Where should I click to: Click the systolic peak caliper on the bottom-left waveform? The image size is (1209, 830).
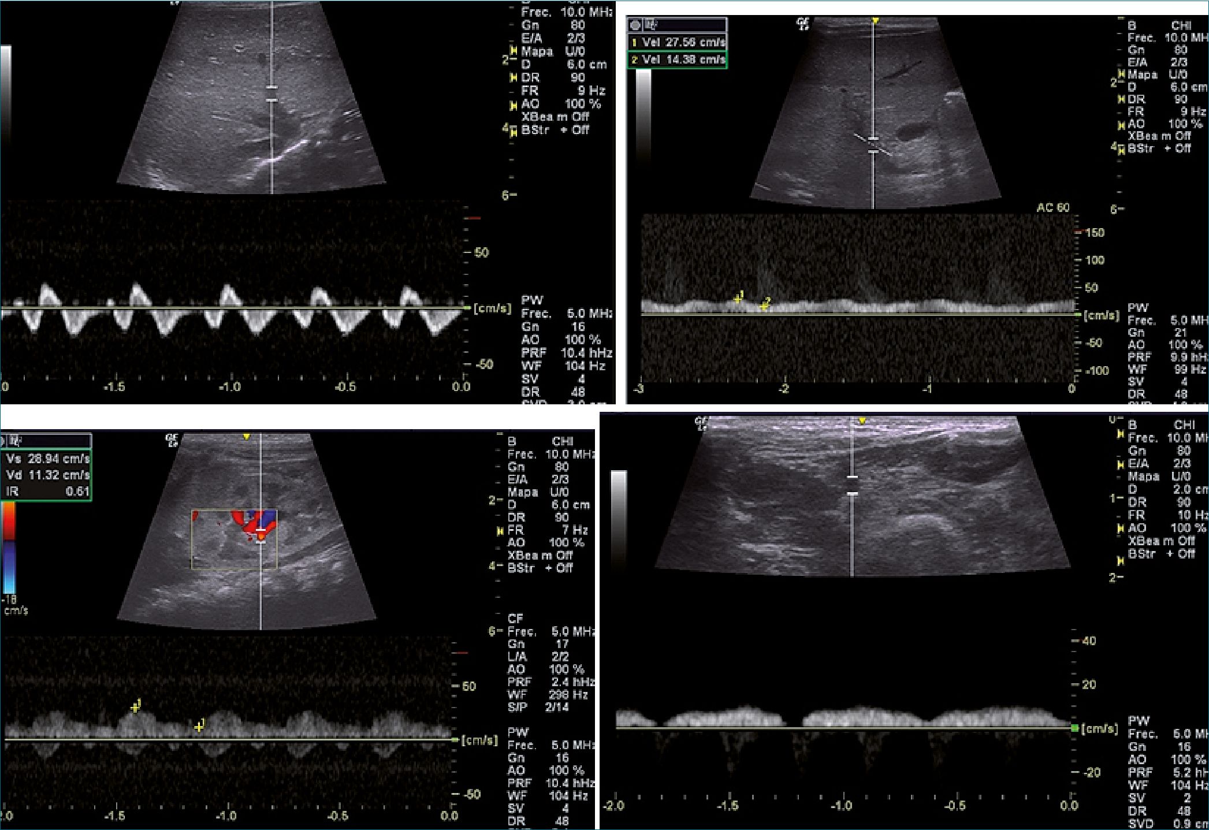click(135, 708)
